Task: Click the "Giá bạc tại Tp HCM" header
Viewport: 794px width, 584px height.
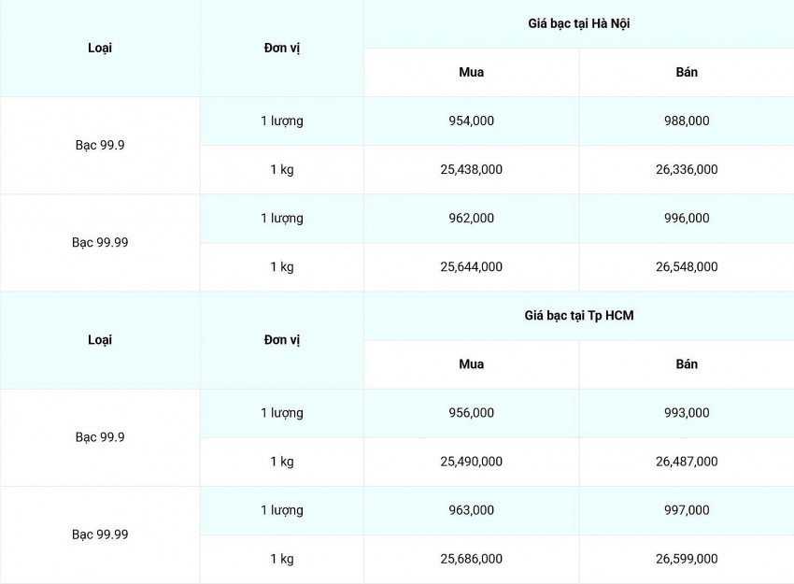Action: [x=578, y=316]
